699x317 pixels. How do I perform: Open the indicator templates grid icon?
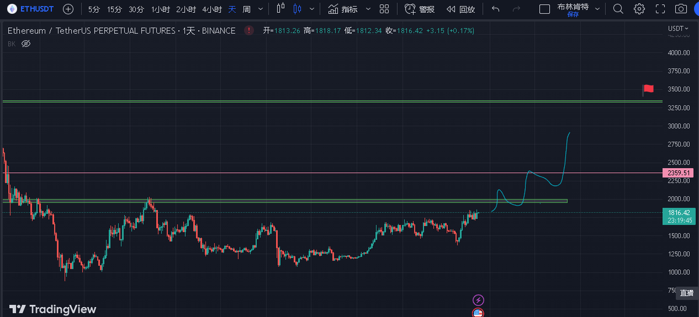[384, 9]
